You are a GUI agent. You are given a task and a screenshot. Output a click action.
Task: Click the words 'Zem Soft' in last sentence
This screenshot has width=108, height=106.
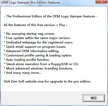coord(18,81)
